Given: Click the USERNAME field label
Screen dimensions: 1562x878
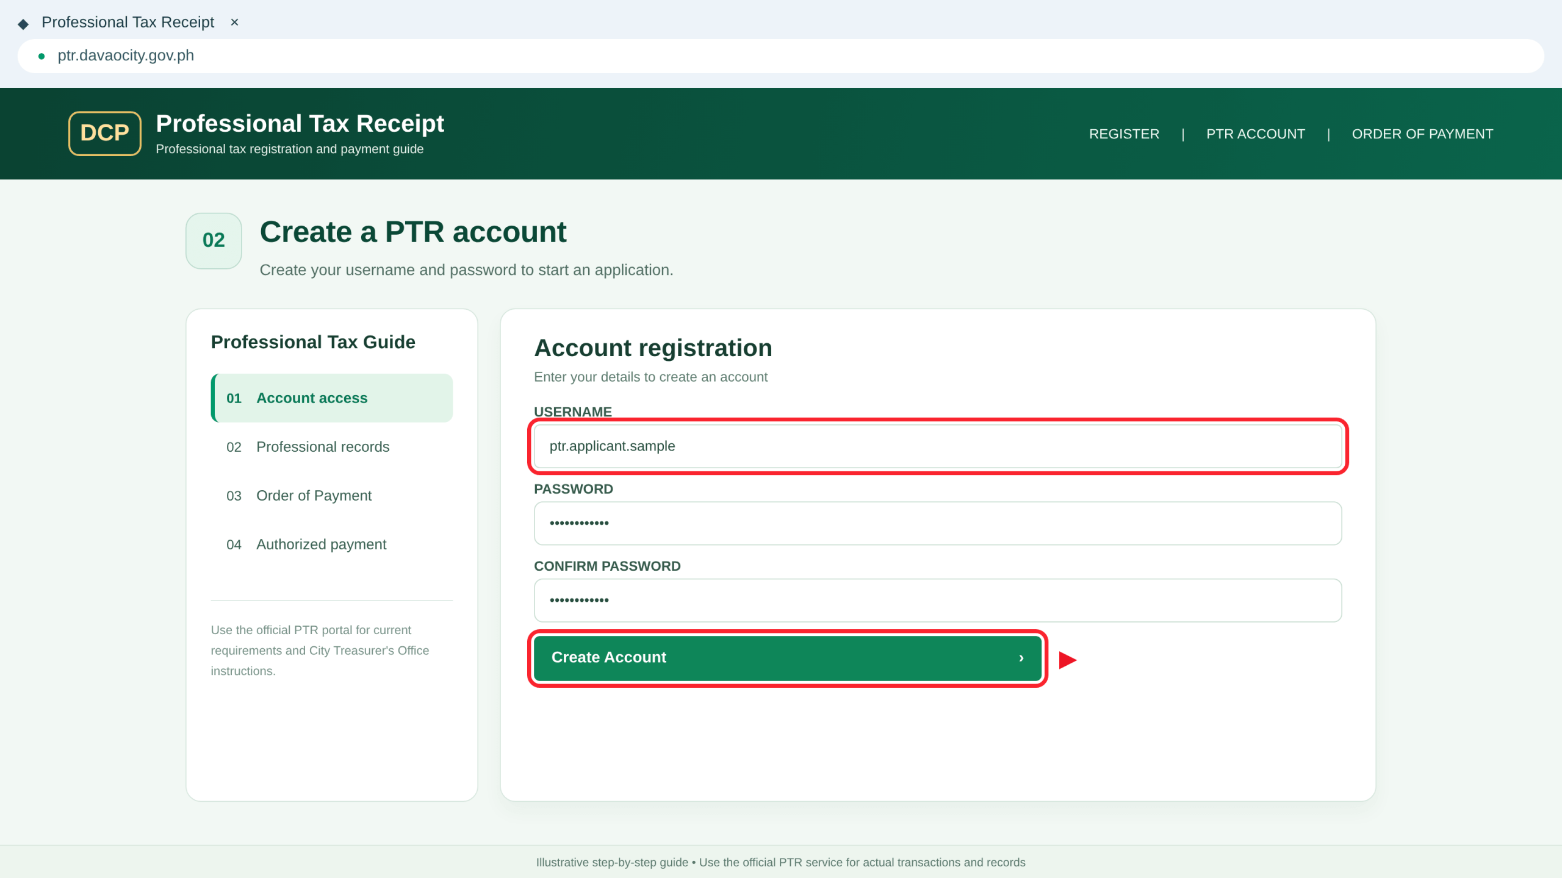Looking at the screenshot, I should pos(573,412).
